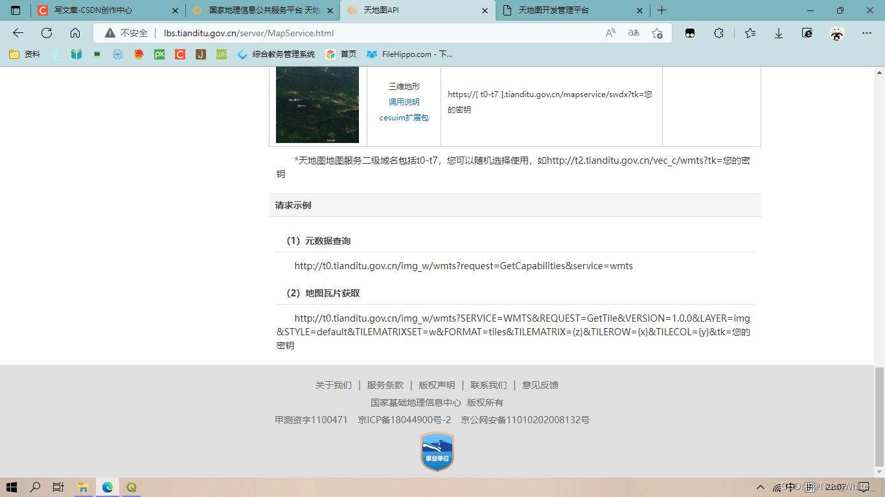885x497 pixels.
Task: Open the browser settings and more menu
Action: (867, 33)
